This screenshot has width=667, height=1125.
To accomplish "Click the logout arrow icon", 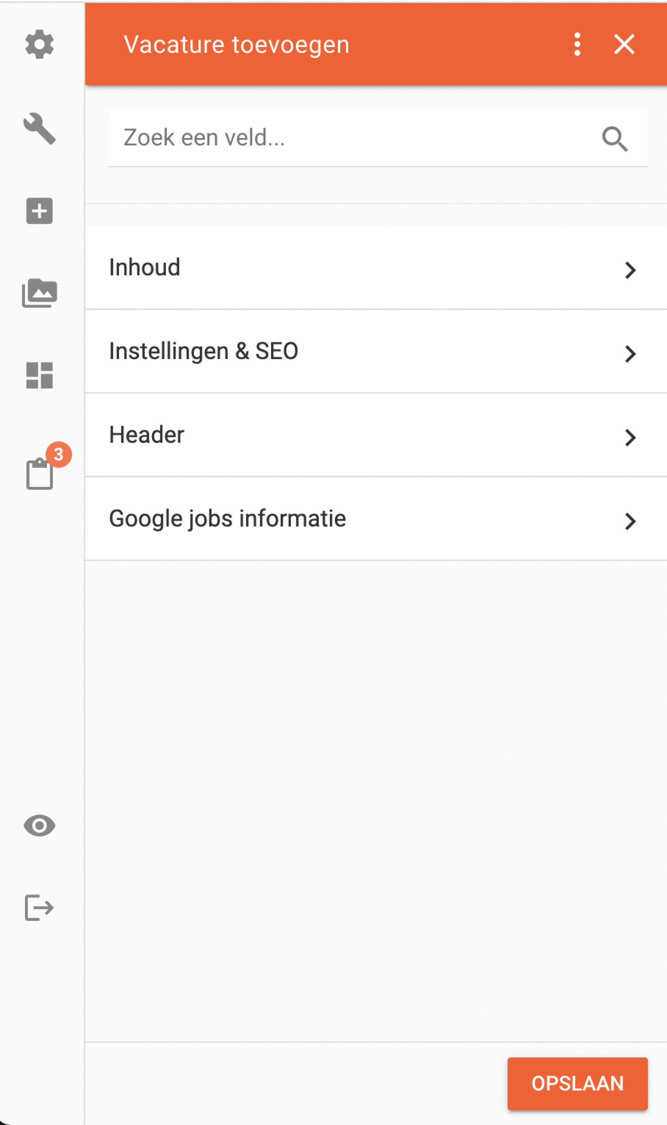I will tap(40, 908).
